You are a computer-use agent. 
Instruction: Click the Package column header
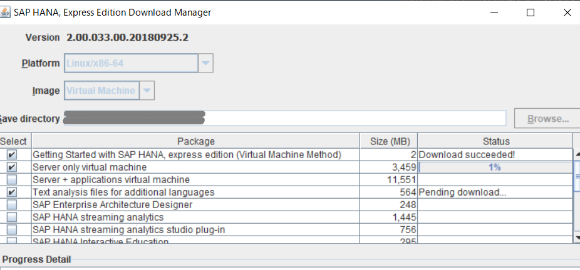pos(195,141)
